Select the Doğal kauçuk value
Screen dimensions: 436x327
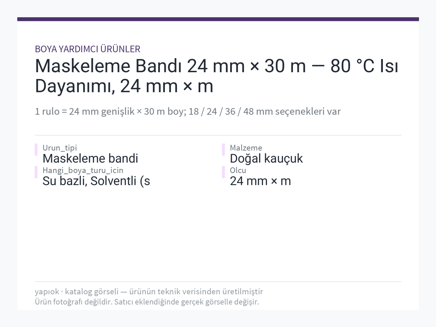click(x=266, y=159)
